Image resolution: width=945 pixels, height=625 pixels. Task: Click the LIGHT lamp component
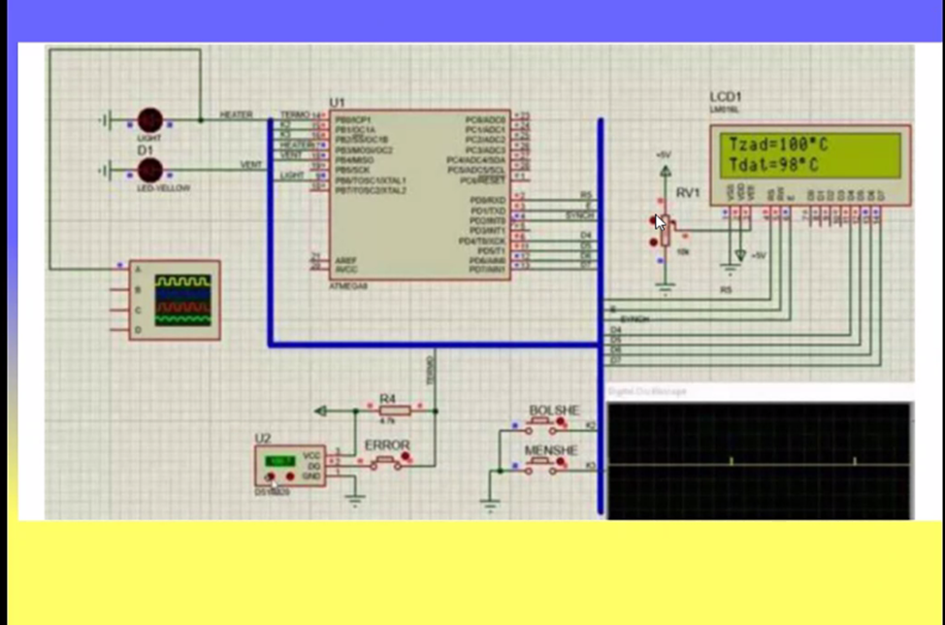pyautogui.click(x=149, y=119)
